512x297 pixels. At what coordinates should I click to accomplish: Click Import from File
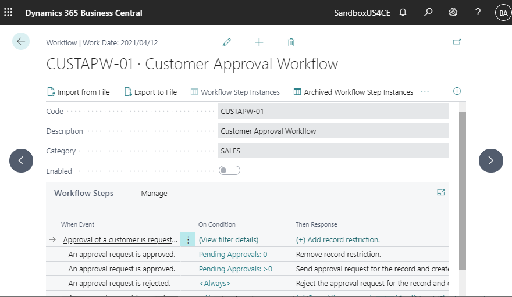(79, 92)
